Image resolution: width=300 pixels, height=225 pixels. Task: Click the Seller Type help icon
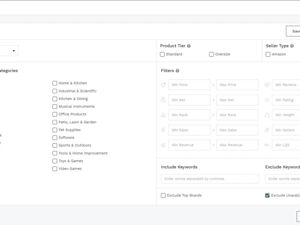pyautogui.click(x=292, y=46)
